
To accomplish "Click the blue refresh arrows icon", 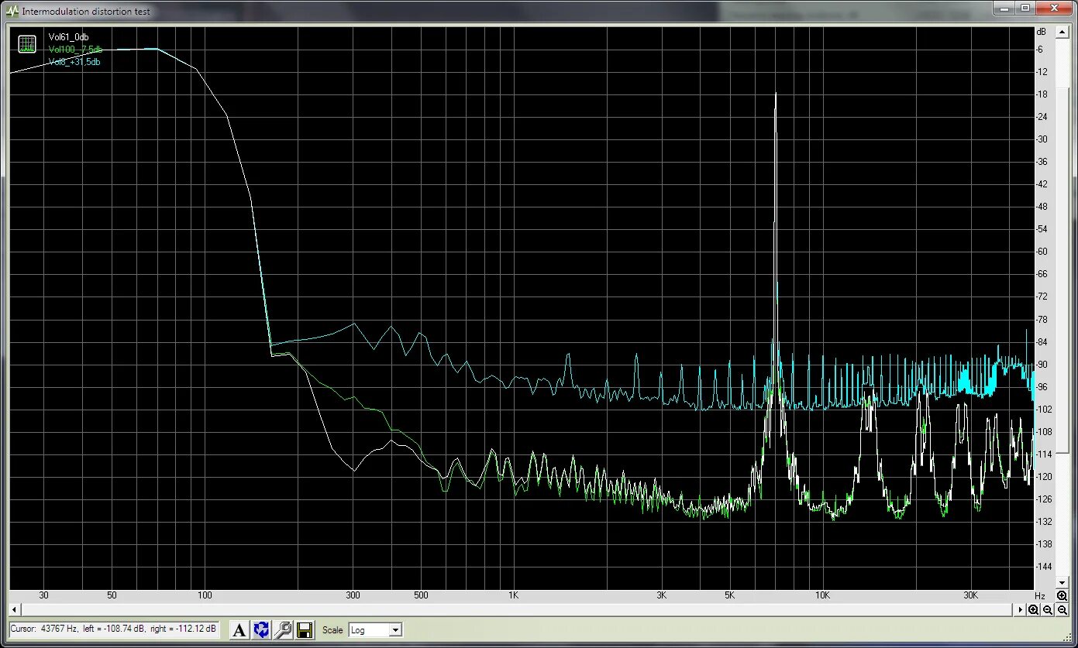I will pyautogui.click(x=261, y=630).
